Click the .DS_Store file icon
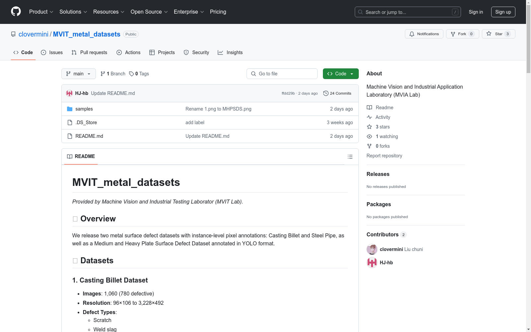Image resolution: width=531 pixels, height=332 pixels. tap(70, 123)
